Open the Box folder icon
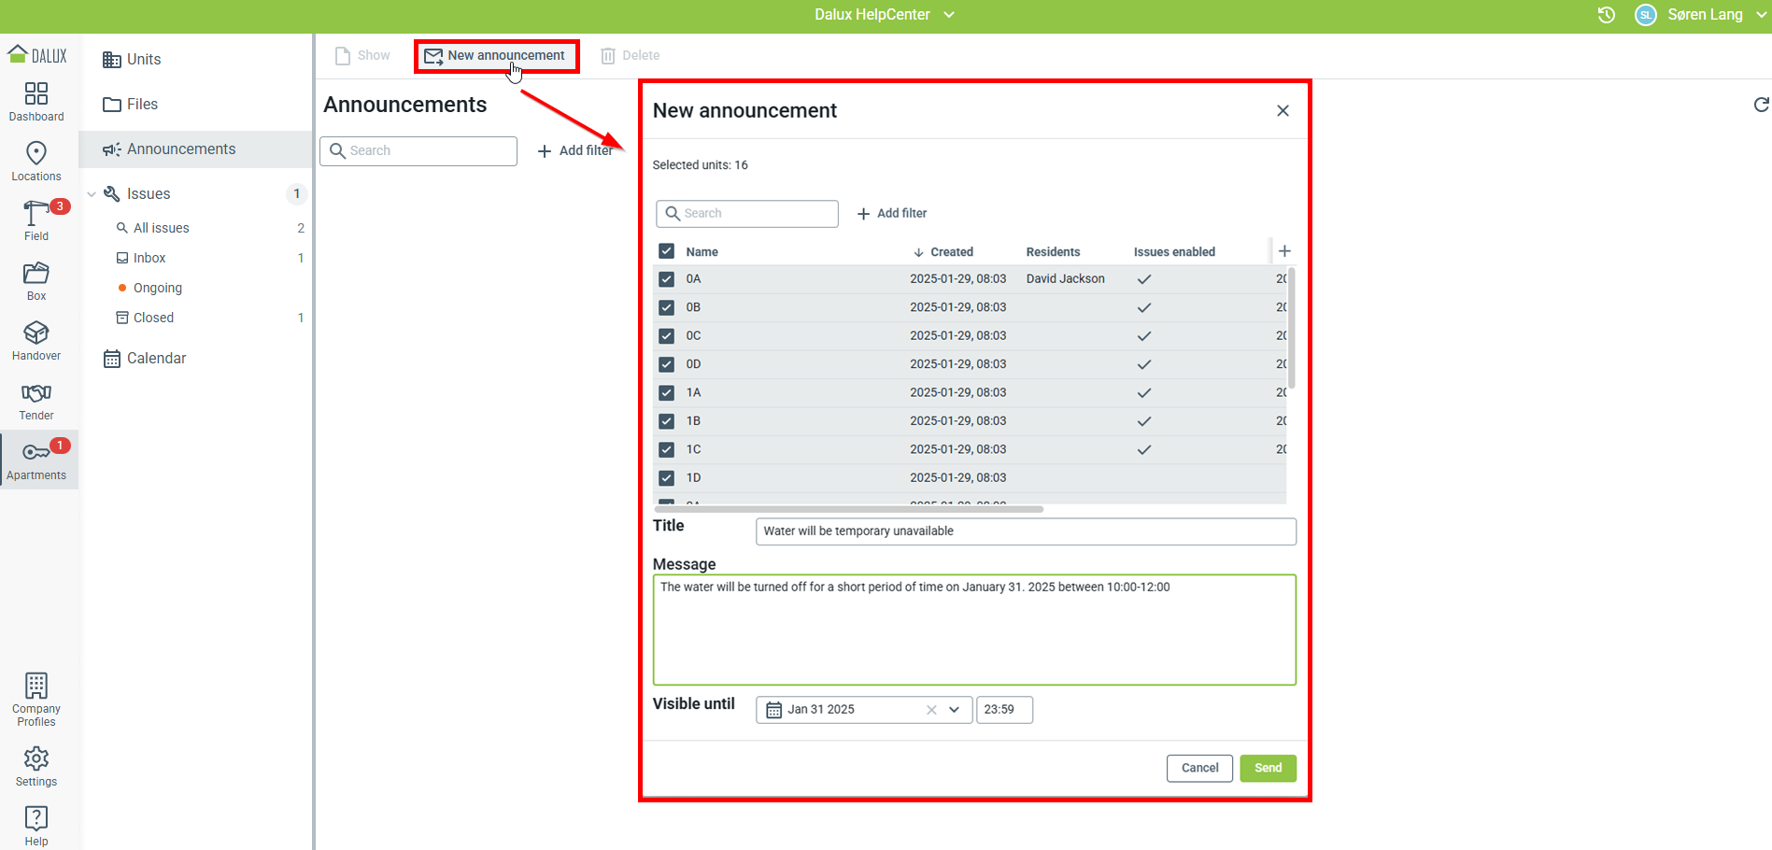1772x850 pixels. point(36,274)
